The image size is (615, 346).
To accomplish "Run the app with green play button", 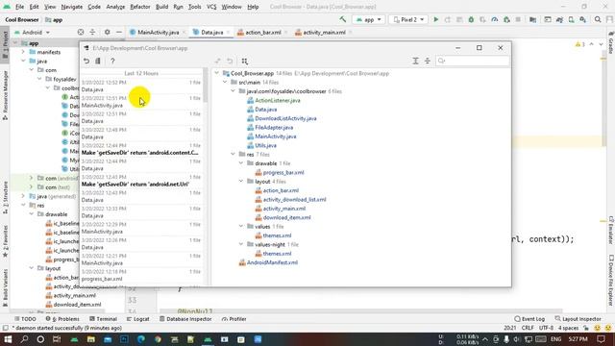I will click(x=435, y=19).
